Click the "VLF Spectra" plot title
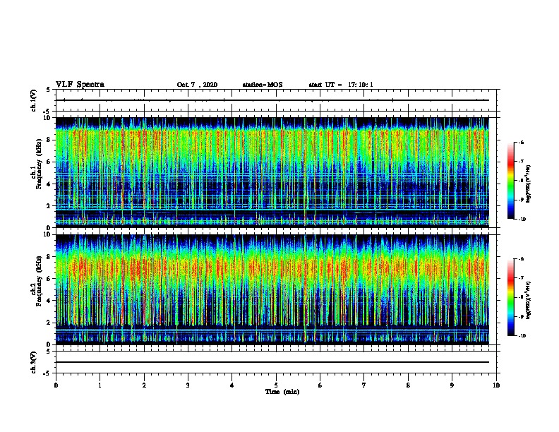 [x=80, y=85]
